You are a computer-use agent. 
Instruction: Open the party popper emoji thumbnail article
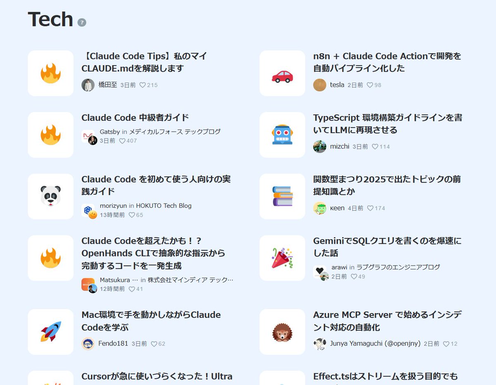[282, 258]
